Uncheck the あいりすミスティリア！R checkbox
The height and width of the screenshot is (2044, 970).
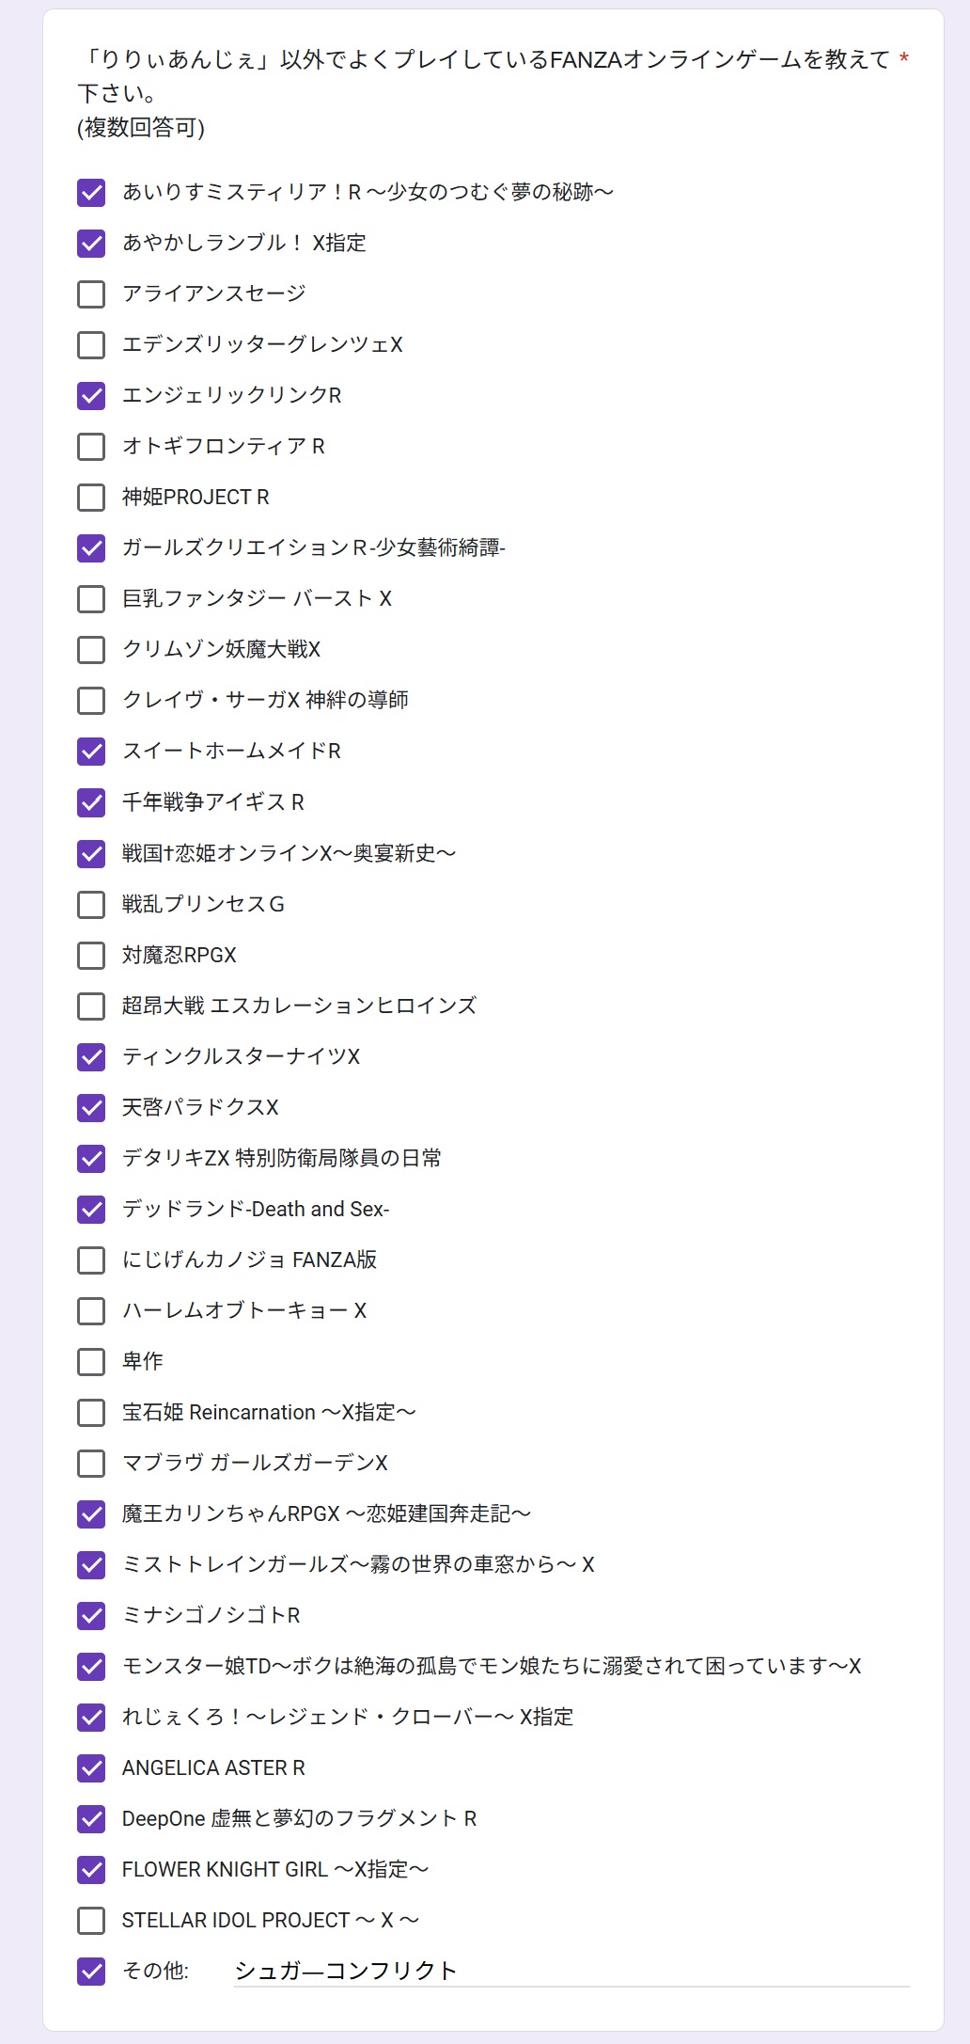click(x=91, y=192)
